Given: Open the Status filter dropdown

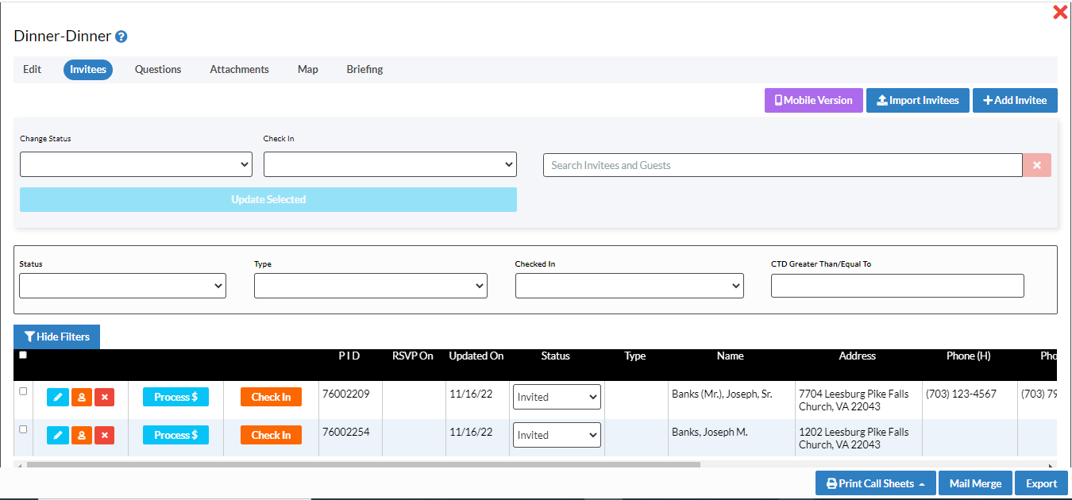Looking at the screenshot, I should (122, 286).
